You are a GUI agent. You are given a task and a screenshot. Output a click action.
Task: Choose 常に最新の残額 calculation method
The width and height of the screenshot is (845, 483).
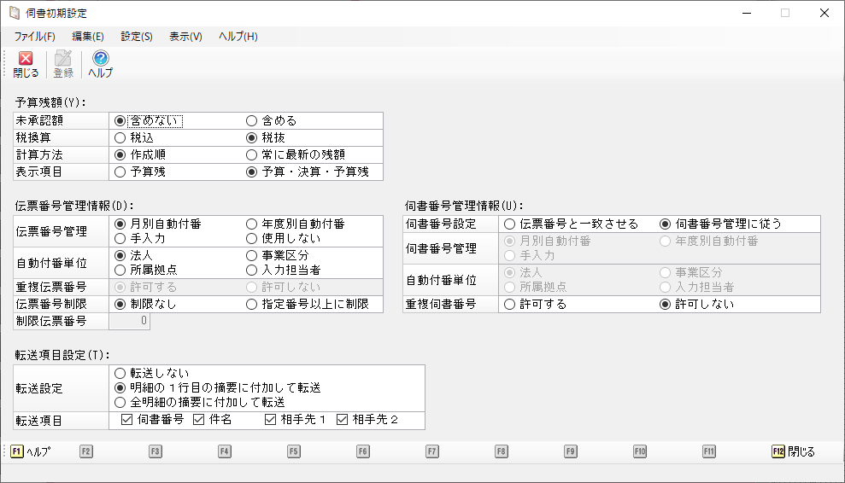(252, 154)
